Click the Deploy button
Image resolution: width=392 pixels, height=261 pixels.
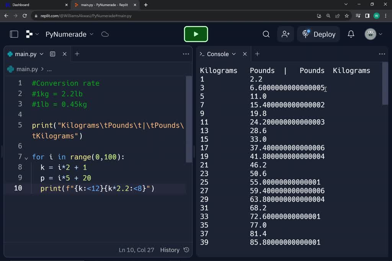pos(319,34)
